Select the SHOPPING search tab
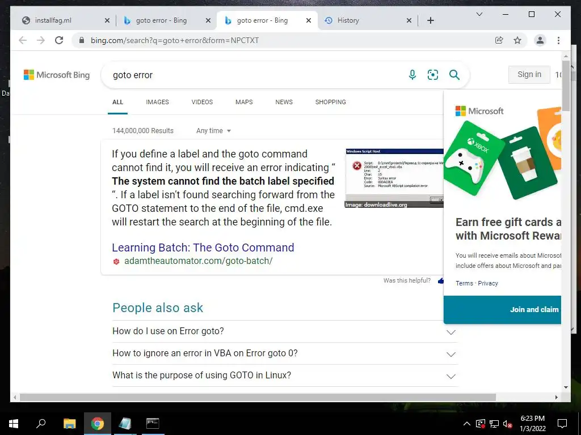The image size is (581, 435). pos(331,102)
